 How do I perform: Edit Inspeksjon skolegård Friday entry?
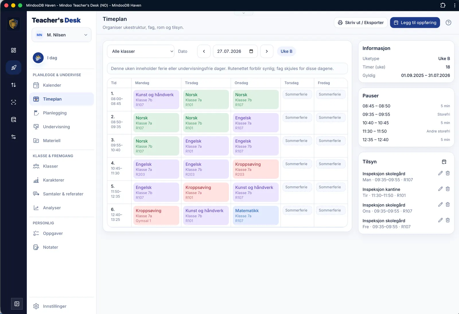(x=440, y=220)
